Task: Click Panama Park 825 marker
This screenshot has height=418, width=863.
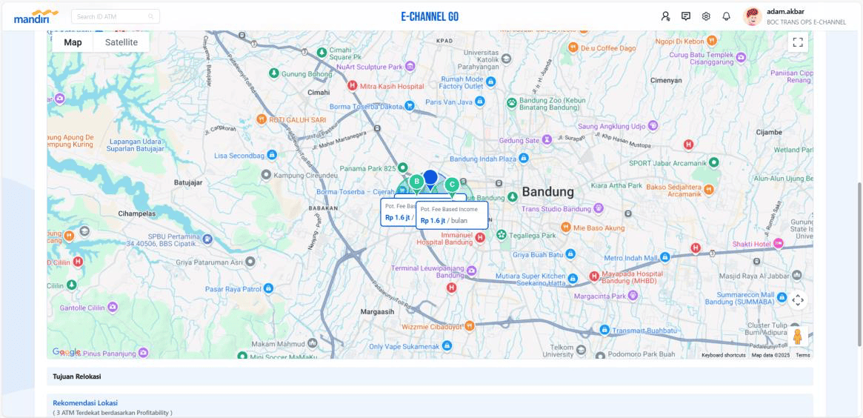Action: [x=403, y=167]
